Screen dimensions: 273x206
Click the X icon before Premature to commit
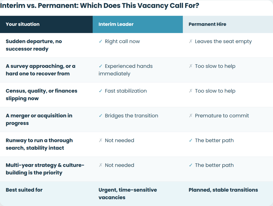pos(191,116)
